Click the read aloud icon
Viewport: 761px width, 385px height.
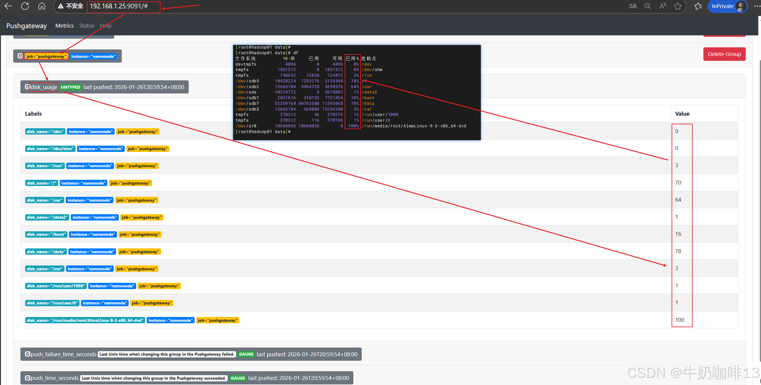(x=663, y=6)
